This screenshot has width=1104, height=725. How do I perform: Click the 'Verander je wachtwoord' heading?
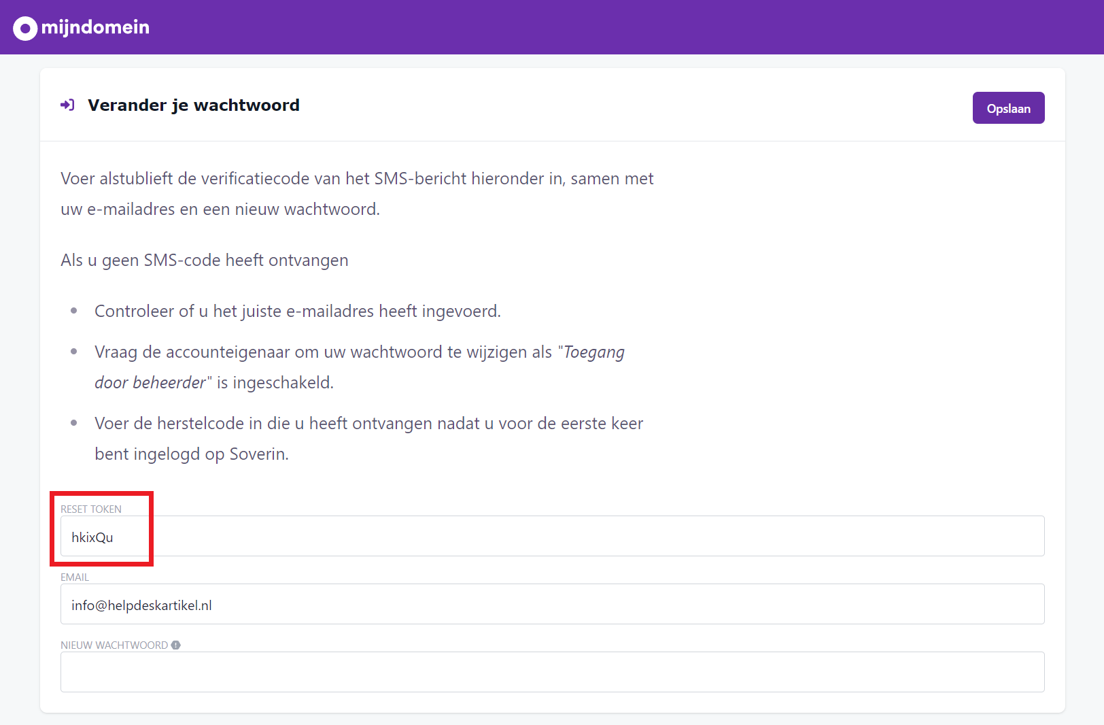pos(194,105)
